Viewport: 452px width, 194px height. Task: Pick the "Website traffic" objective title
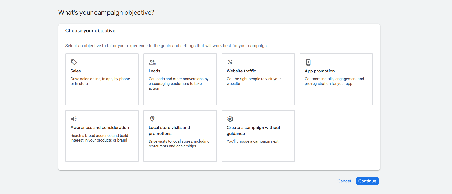[x=241, y=71]
